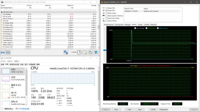This screenshot has height=112, width=200.
Task: Enable the Stress system memory checkbox
Action: [106, 16]
